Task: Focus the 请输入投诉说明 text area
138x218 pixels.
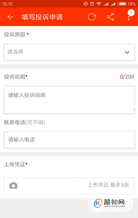Action: click(x=69, y=100)
